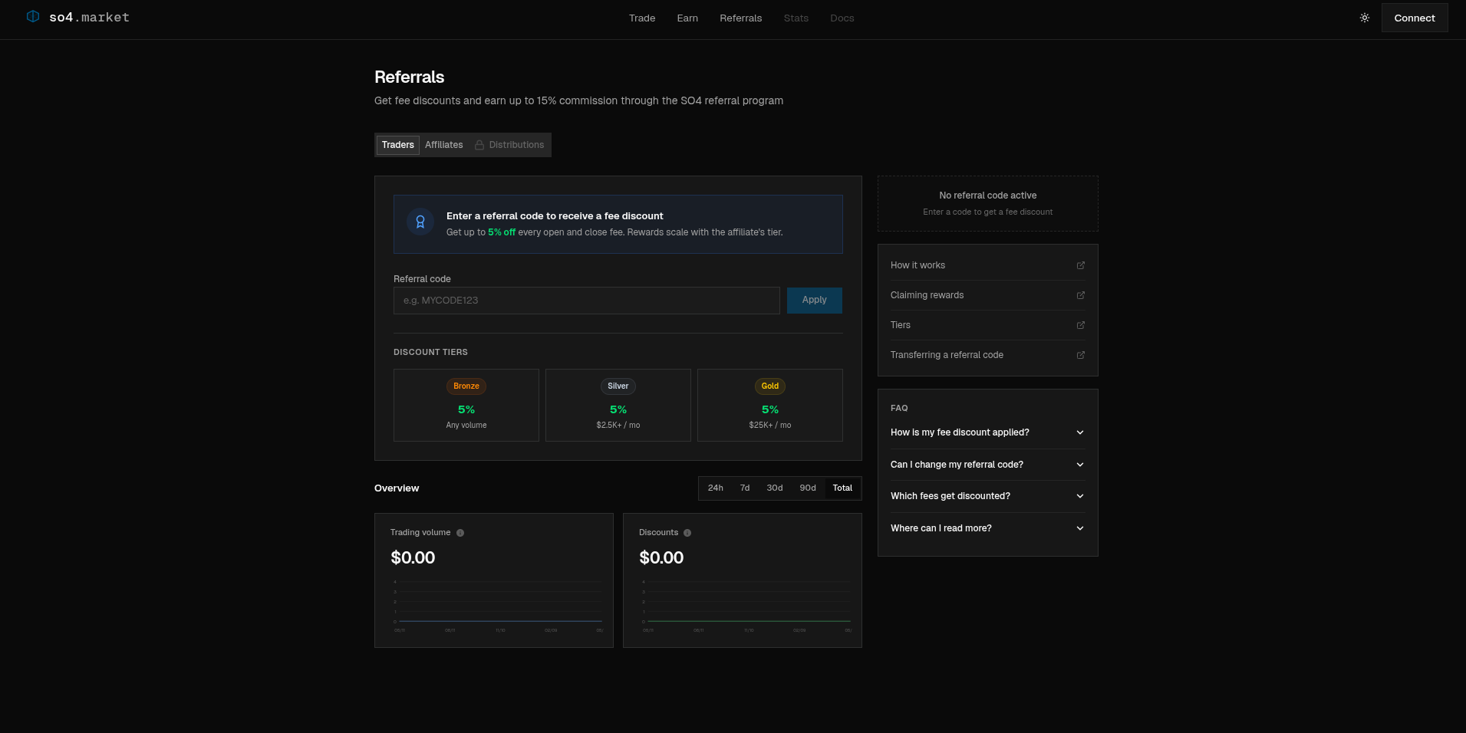The height and width of the screenshot is (733, 1466).
Task: Click 'Which fees get discounted?' question
Action: tap(950, 496)
